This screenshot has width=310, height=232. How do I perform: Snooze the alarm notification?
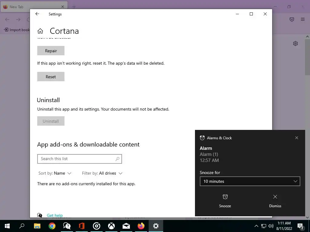point(225,201)
